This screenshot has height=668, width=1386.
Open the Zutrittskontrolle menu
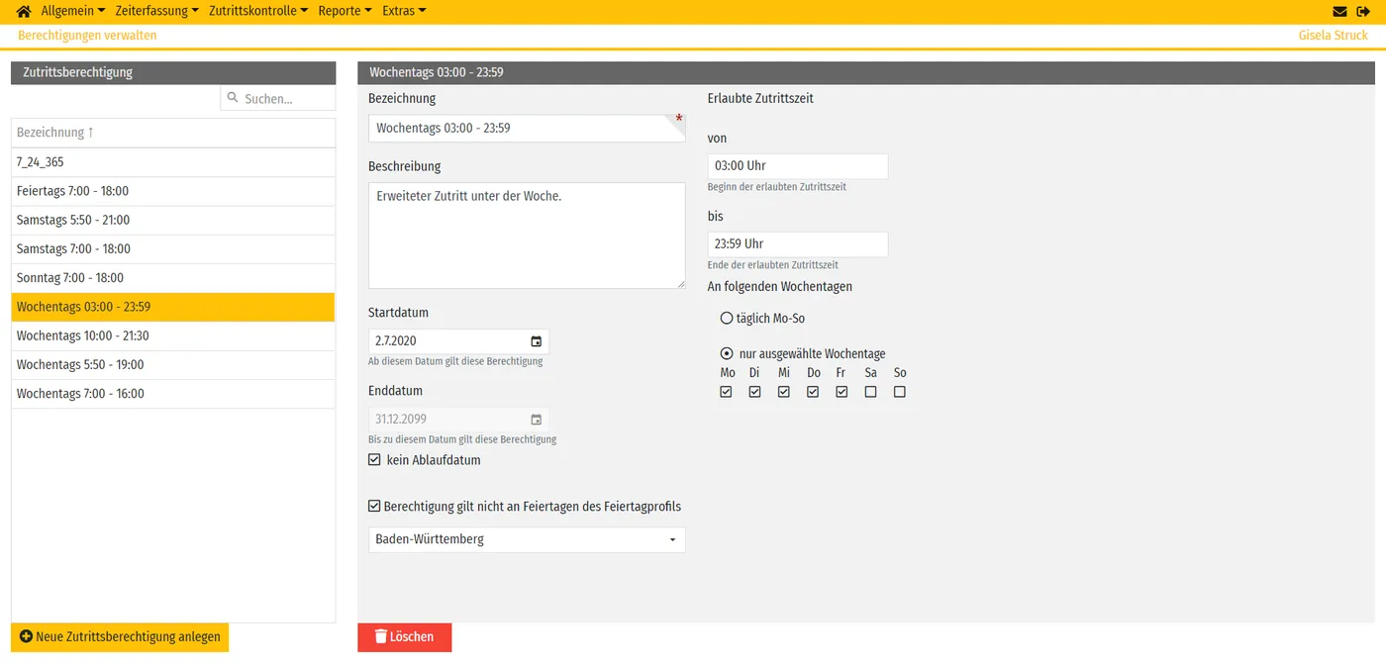258,11
